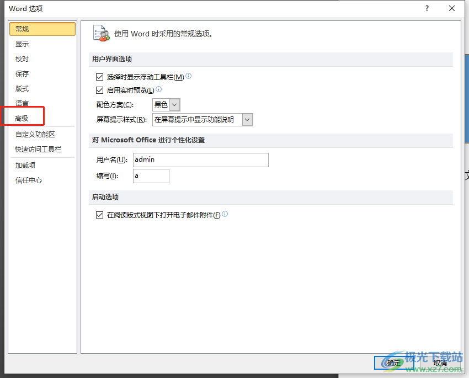Click the 用户名 input field

point(201,160)
